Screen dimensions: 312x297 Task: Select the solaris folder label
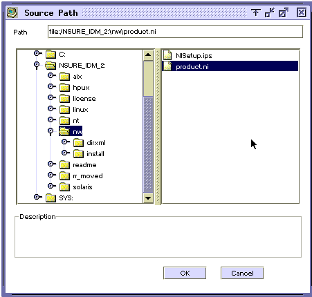pos(82,187)
